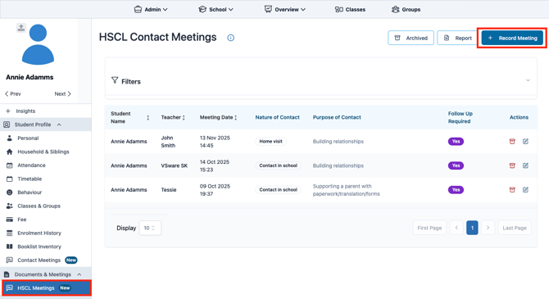This screenshot has height=299, width=549.
Task: Archive the 09 Oct 2025 meeting row
Action: tap(512, 190)
